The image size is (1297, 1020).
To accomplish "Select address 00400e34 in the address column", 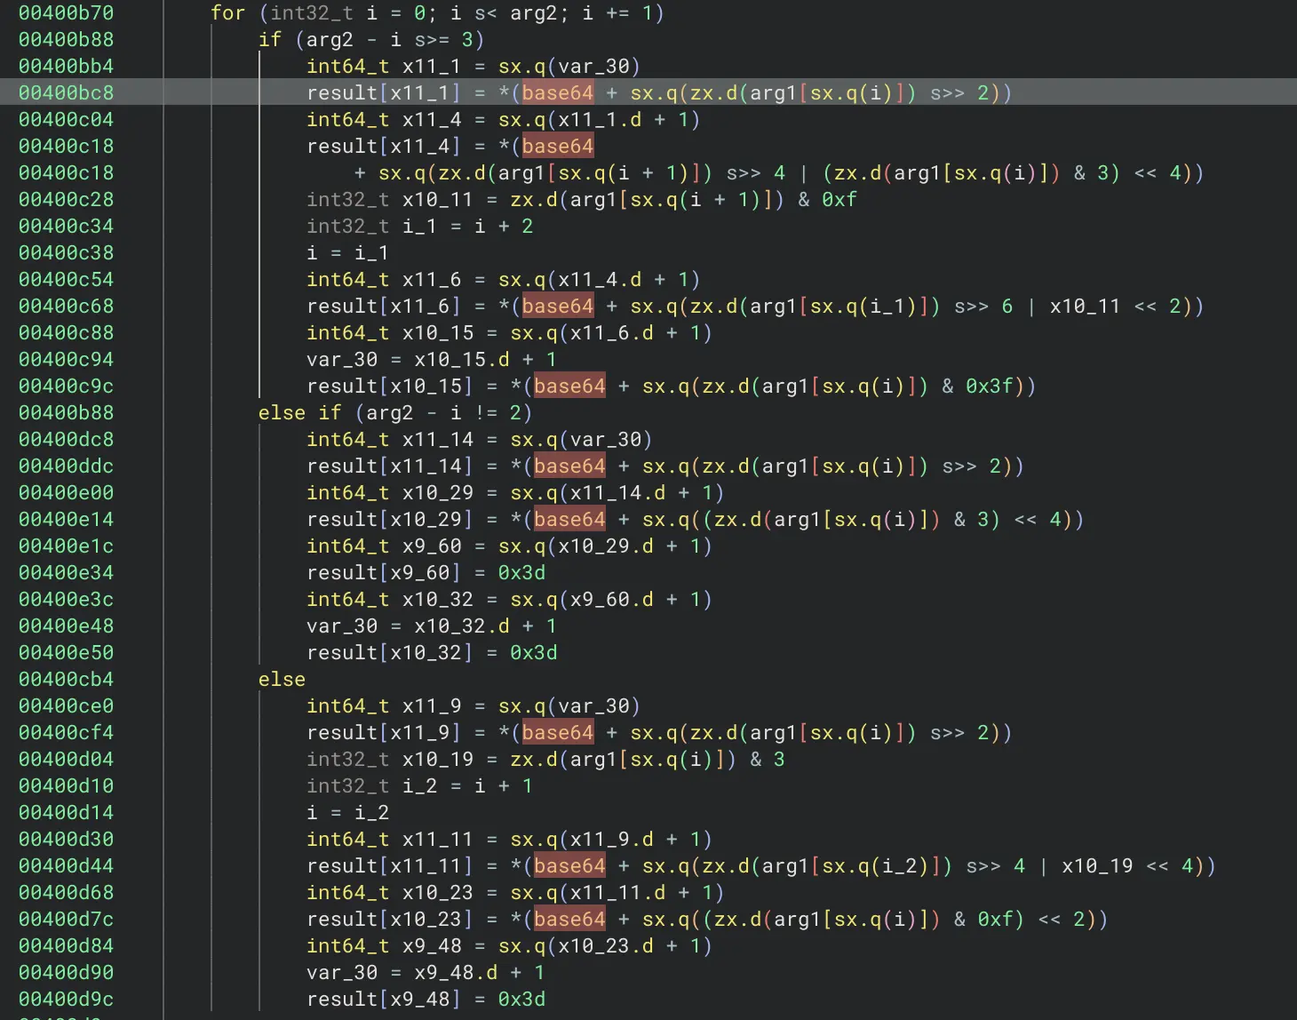I will coord(66,573).
